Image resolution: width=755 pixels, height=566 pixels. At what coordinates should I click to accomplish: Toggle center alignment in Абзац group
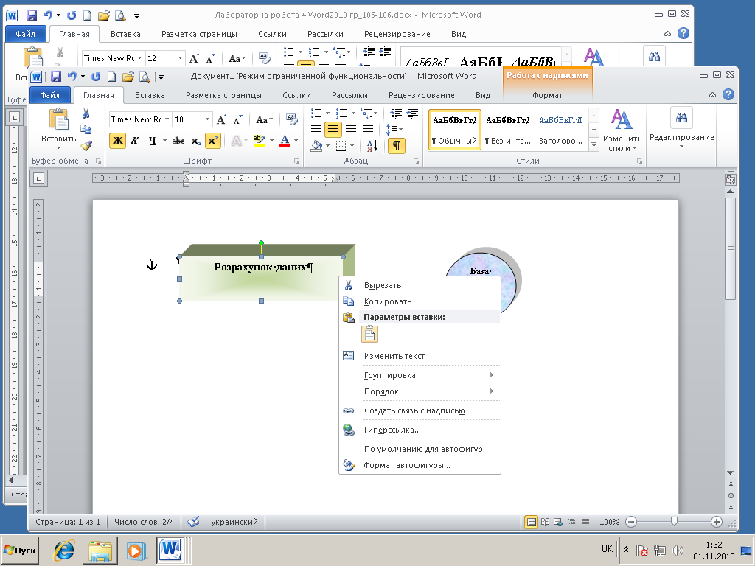pos(333,130)
